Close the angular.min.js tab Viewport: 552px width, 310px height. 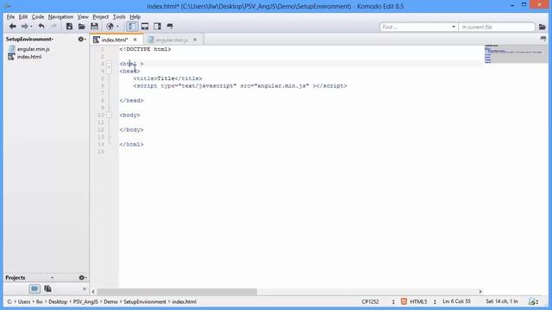click(x=195, y=40)
